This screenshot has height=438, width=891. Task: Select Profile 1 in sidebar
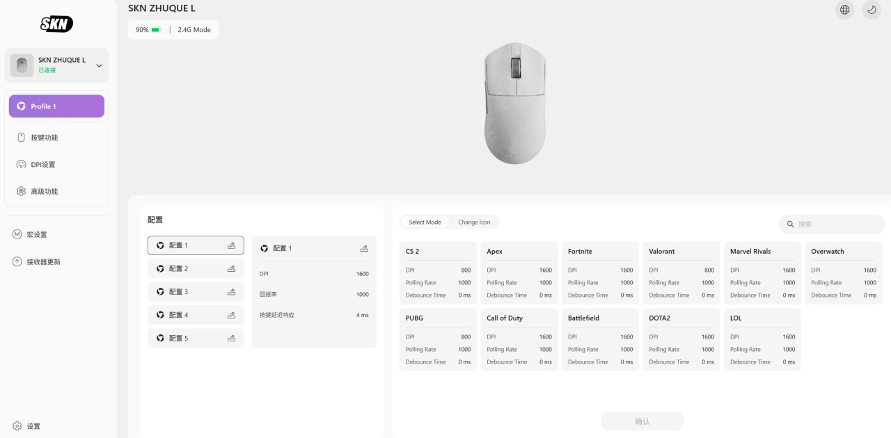[56, 106]
